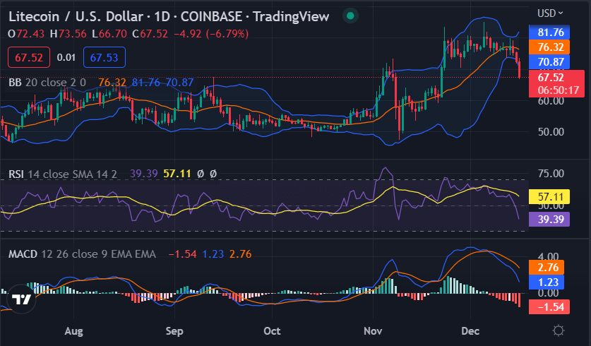Image resolution: width=591 pixels, height=346 pixels.
Task: Click the TradingView logo icon
Action: [x=21, y=299]
